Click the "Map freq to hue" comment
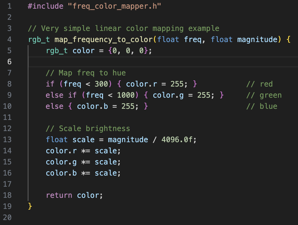Viewport: 298px width, 225px height. (x=86, y=73)
